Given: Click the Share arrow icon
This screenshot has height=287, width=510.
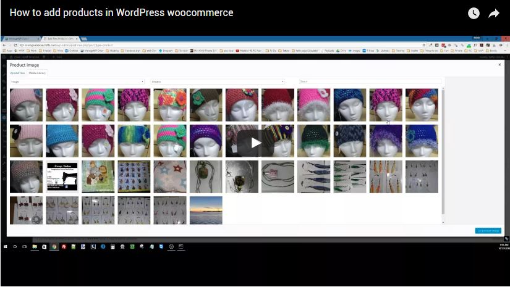Looking at the screenshot, I should [x=494, y=14].
